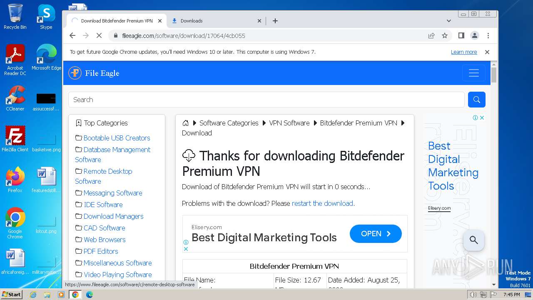The width and height of the screenshot is (533, 300).
Task: Open FileZilla Client desktop shortcut
Action: pos(15,139)
